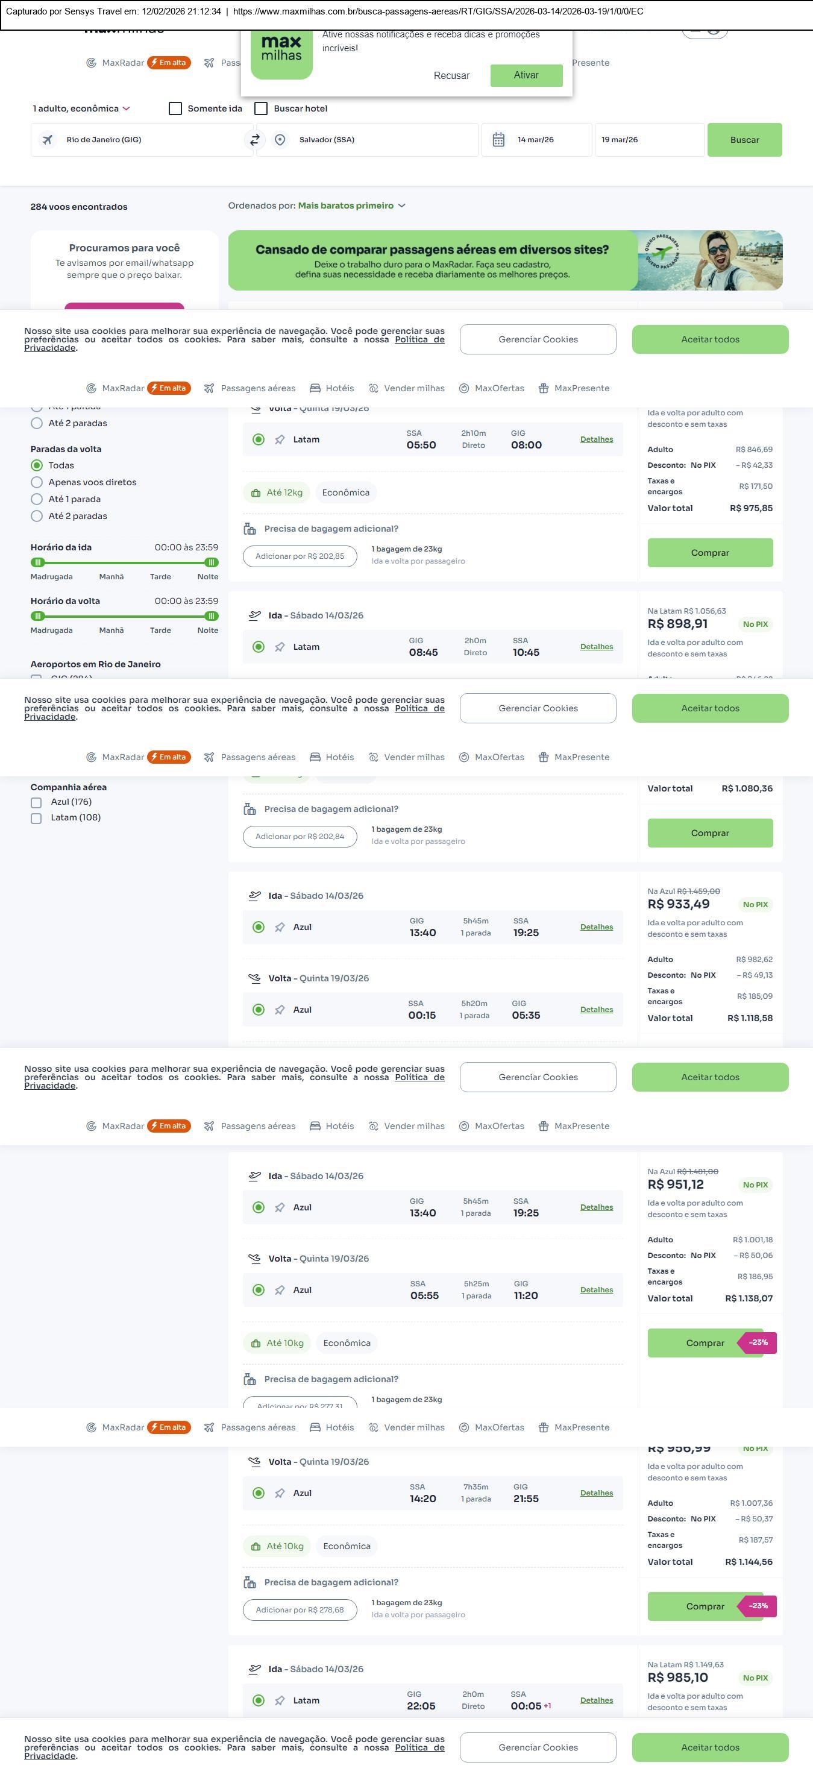Click the calendar icon beside departure date
This screenshot has width=813, height=1777.
(x=498, y=140)
